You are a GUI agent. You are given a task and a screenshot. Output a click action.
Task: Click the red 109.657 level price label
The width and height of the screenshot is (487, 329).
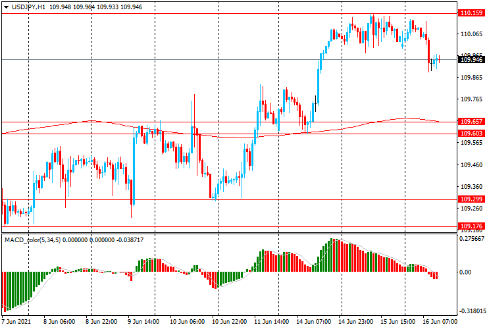[x=471, y=122]
